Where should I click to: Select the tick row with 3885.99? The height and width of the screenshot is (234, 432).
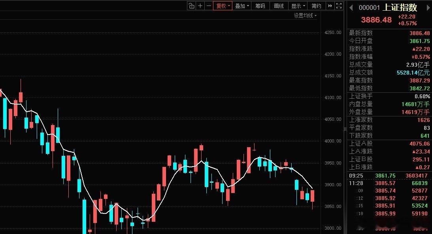tap(389, 213)
